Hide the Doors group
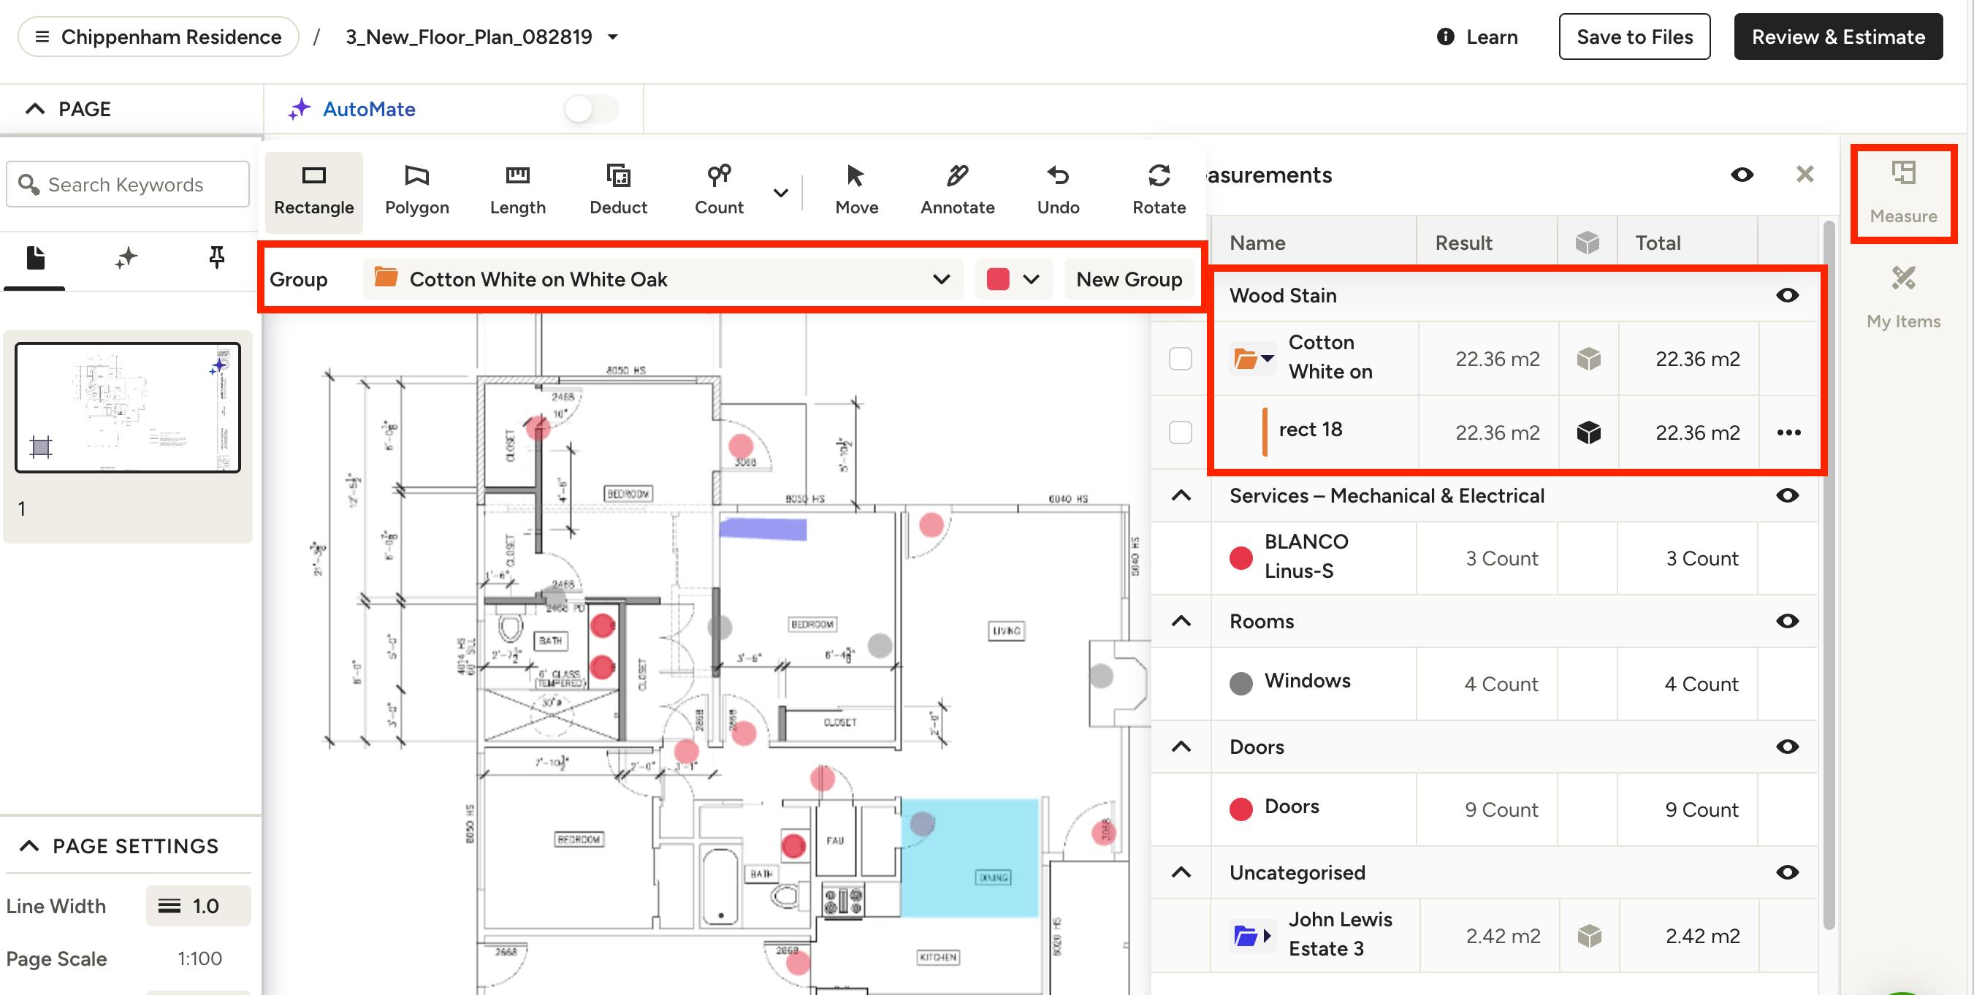The image size is (1974, 995). point(1787,747)
